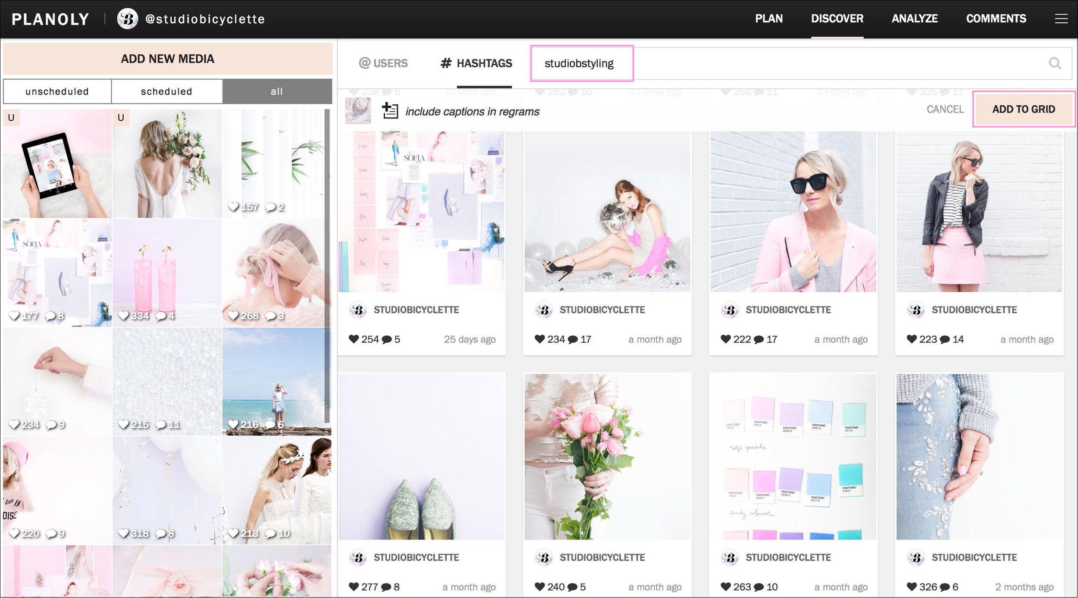Click the U badge on tablet photo
Image resolution: width=1078 pixels, height=598 pixels.
[11, 117]
